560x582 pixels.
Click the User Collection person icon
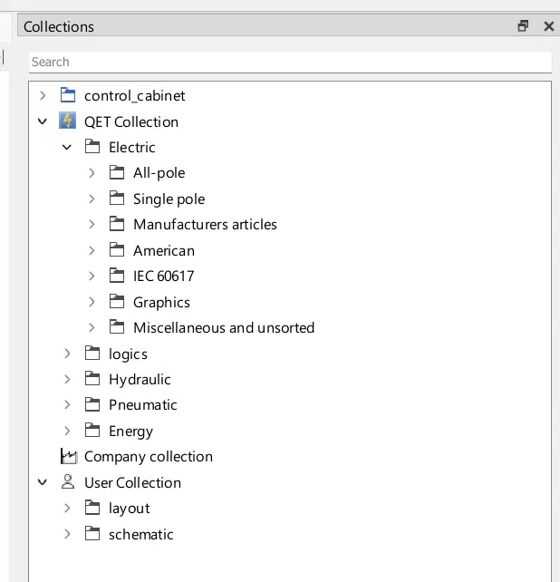click(68, 481)
